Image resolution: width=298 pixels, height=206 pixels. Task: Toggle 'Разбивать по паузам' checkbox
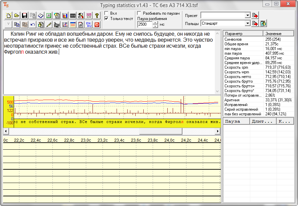139,13
